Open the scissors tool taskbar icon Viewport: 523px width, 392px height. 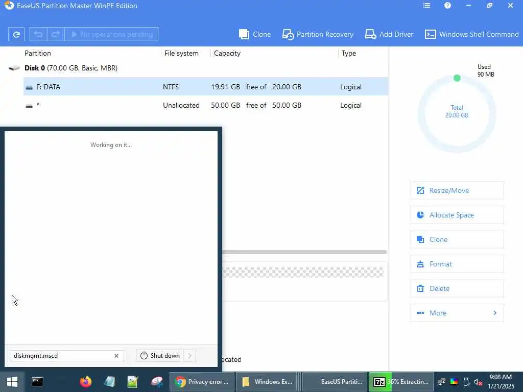157,382
